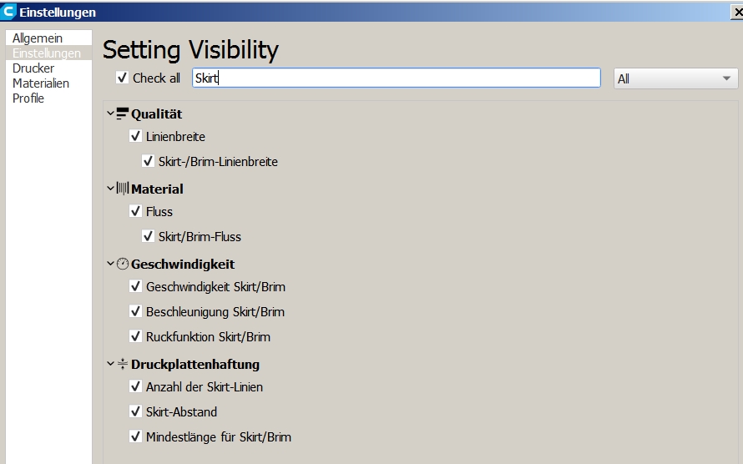Toggle the Check all checkbox
The height and width of the screenshot is (464, 743).
123,78
